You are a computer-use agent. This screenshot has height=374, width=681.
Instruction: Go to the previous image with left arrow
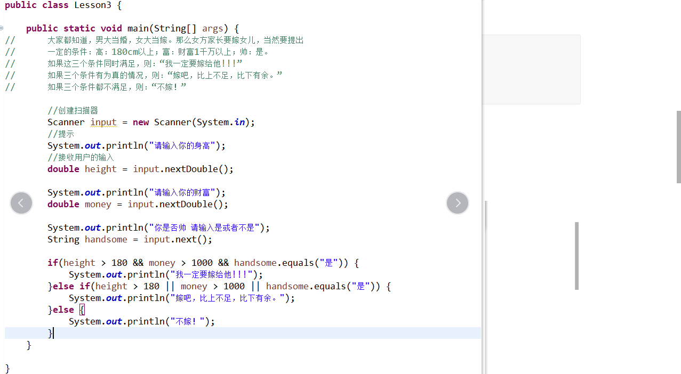pos(21,203)
